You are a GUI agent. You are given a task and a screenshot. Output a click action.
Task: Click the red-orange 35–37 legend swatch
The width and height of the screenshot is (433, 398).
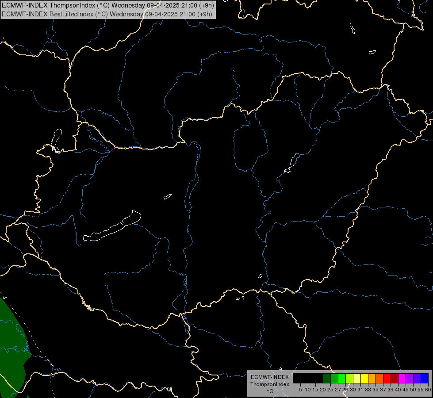pos(379,378)
